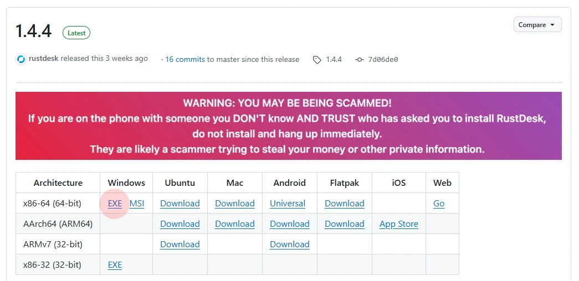Download Ubuntu x86-64 package
This screenshot has height=281, width=579.
[180, 204]
